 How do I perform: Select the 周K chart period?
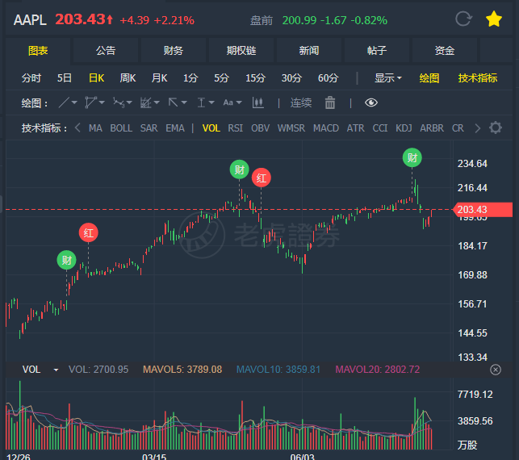(x=128, y=78)
